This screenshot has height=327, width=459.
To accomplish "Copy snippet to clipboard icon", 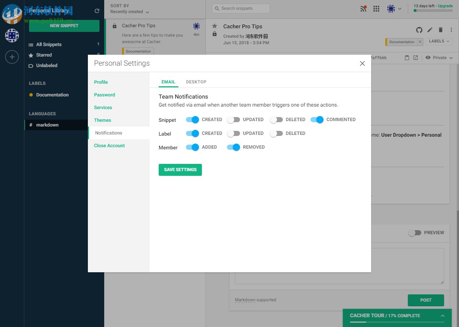I will coord(407,58).
